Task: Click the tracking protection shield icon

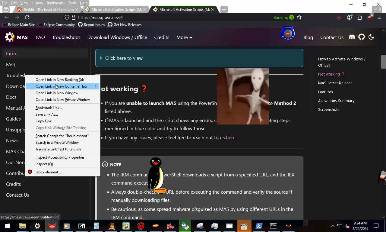Action: coord(67,18)
